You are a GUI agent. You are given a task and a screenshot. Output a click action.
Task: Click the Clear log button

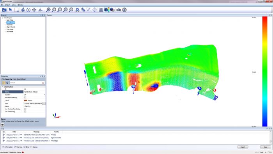coord(265,147)
